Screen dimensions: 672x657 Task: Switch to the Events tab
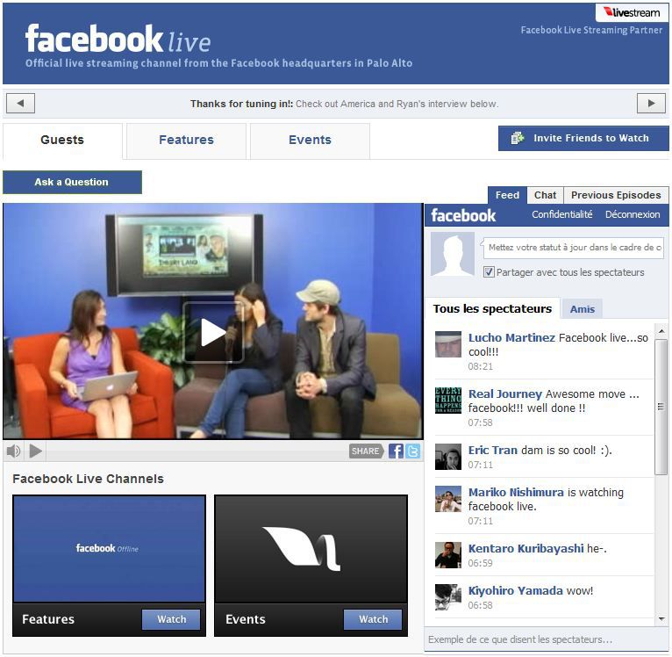coord(310,140)
